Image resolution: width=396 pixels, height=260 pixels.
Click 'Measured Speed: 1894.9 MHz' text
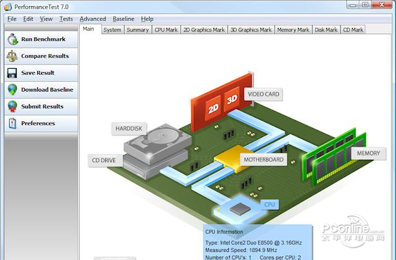(x=241, y=250)
